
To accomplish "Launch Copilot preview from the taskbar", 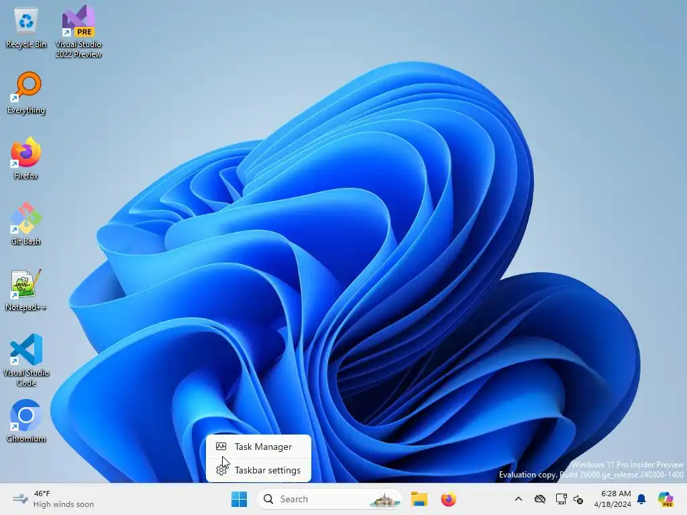I will 666,499.
